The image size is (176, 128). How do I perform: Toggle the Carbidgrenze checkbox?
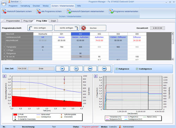pos(137,69)
